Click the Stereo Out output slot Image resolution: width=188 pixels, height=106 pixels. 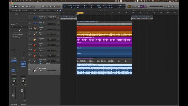[x=14, y=74]
